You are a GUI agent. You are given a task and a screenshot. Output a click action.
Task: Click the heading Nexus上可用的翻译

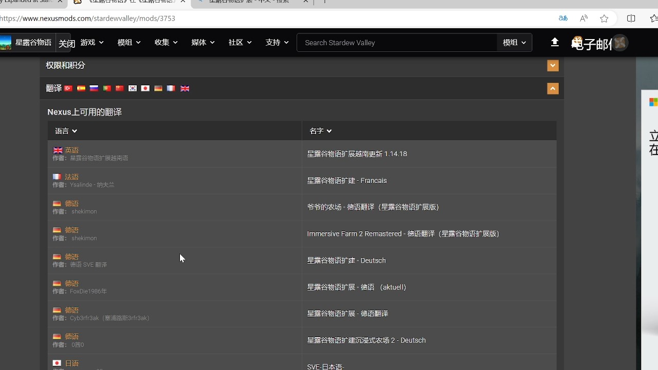[84, 112]
